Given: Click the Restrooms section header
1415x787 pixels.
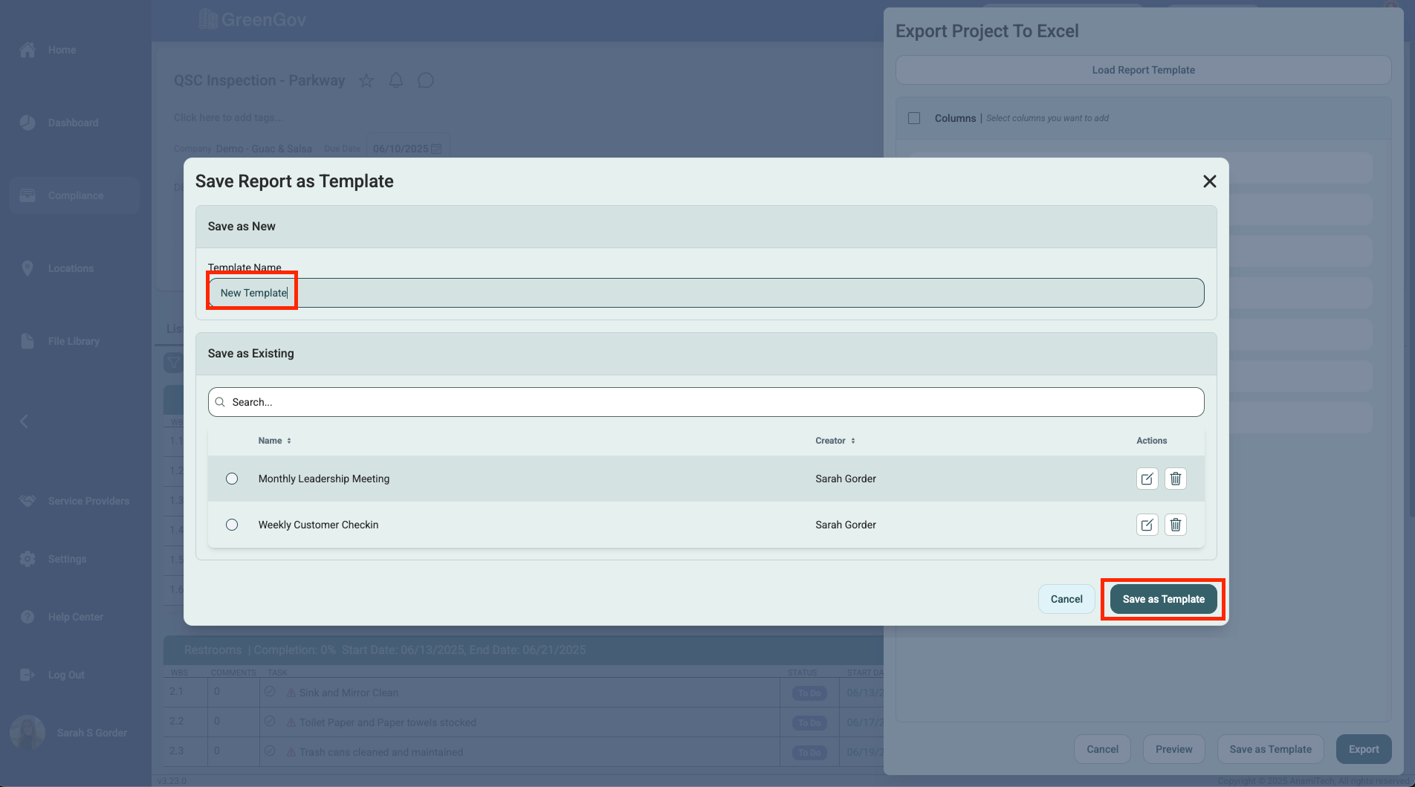Looking at the screenshot, I should tap(523, 650).
